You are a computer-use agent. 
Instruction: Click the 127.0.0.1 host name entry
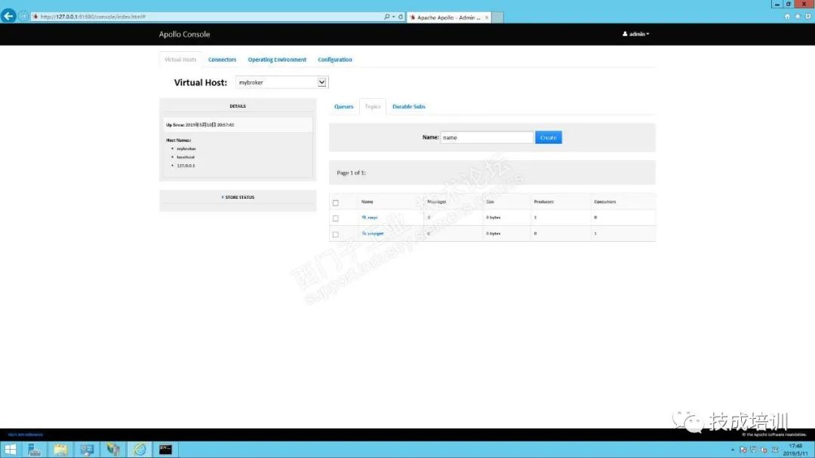(186, 166)
